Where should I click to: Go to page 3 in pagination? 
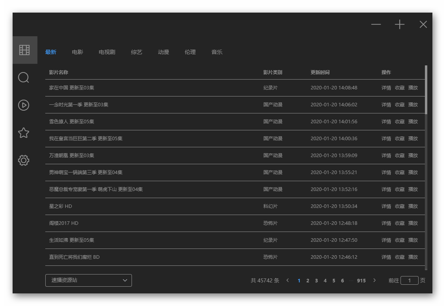pyautogui.click(x=317, y=280)
